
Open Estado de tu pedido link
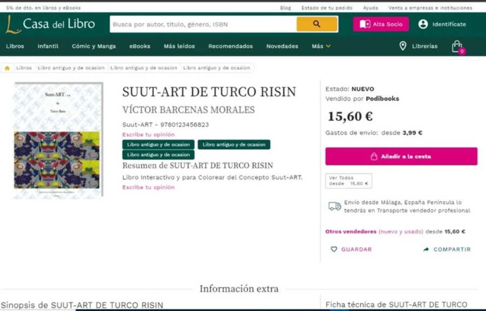(x=327, y=8)
